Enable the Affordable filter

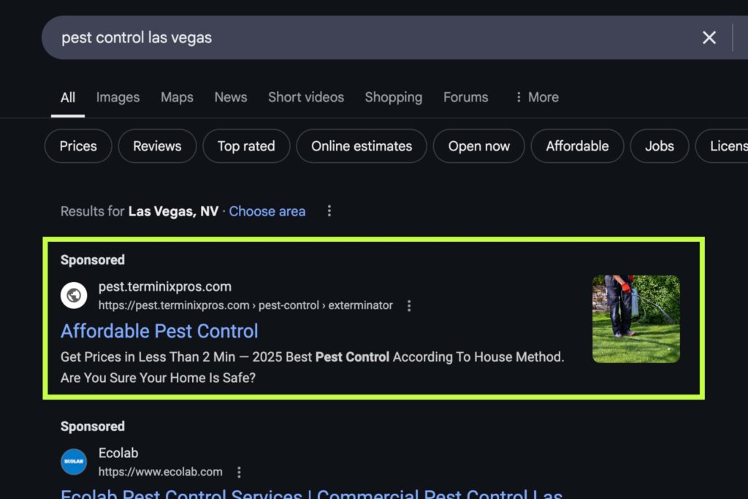coord(577,146)
